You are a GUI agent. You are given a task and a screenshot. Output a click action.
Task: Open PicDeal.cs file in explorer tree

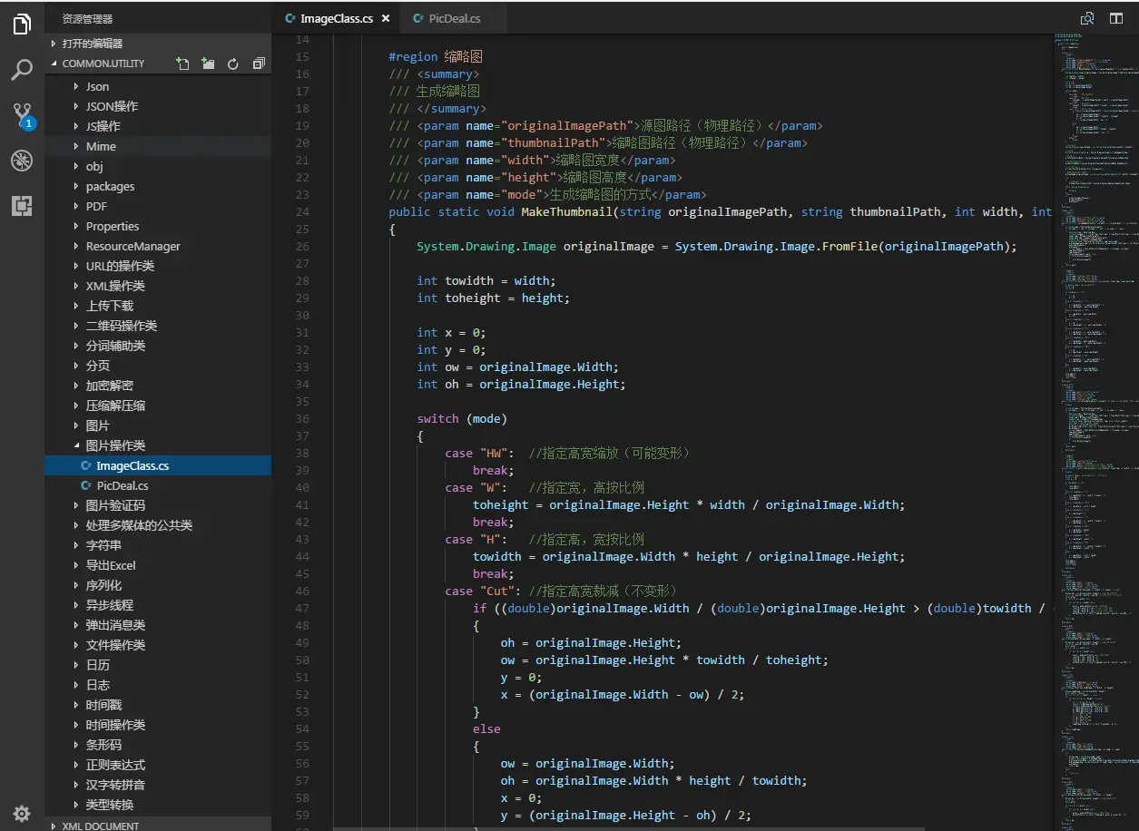[123, 485]
